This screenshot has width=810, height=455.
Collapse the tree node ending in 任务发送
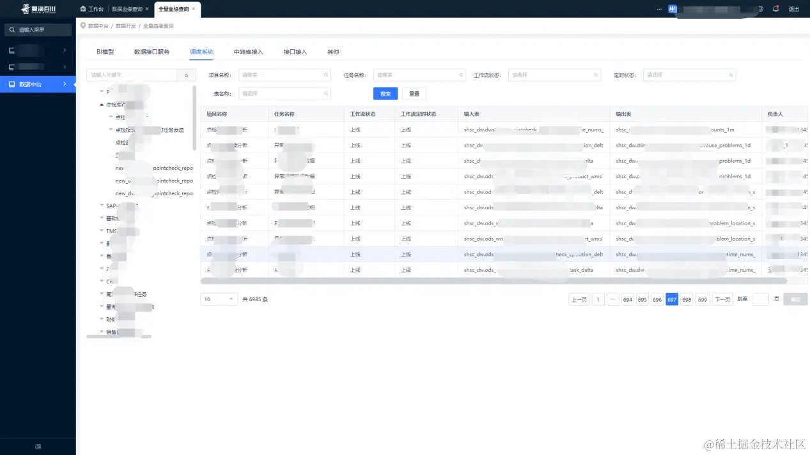[x=111, y=130]
